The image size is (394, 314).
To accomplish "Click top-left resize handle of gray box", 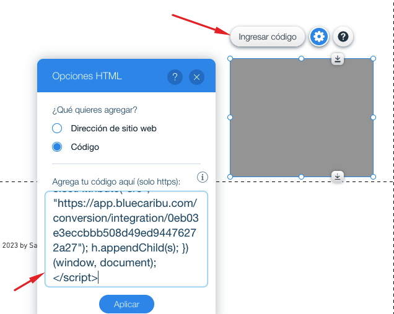I will (x=230, y=59).
